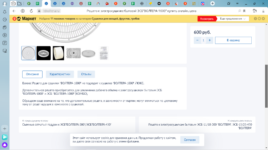Click the notifications bell in sidebar
Image resolution: width=268 pixels, height=150 pixels.
(x=5, y=12)
